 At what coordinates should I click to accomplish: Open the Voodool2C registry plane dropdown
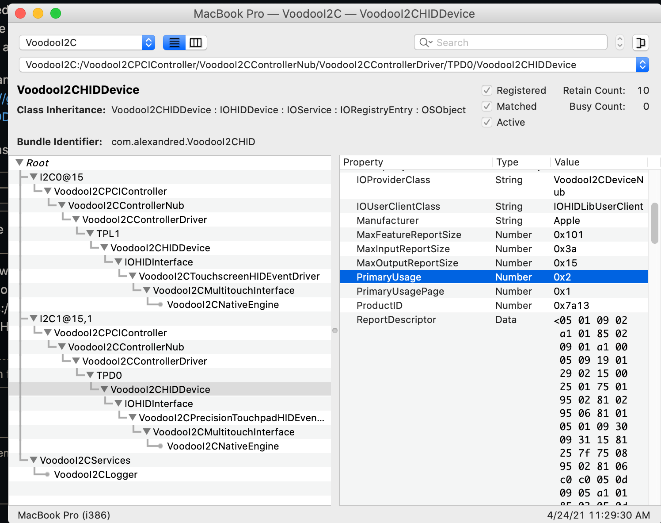148,42
